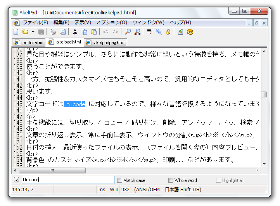
Task: Open the ファイル(F) menu
Action: point(35,23)
